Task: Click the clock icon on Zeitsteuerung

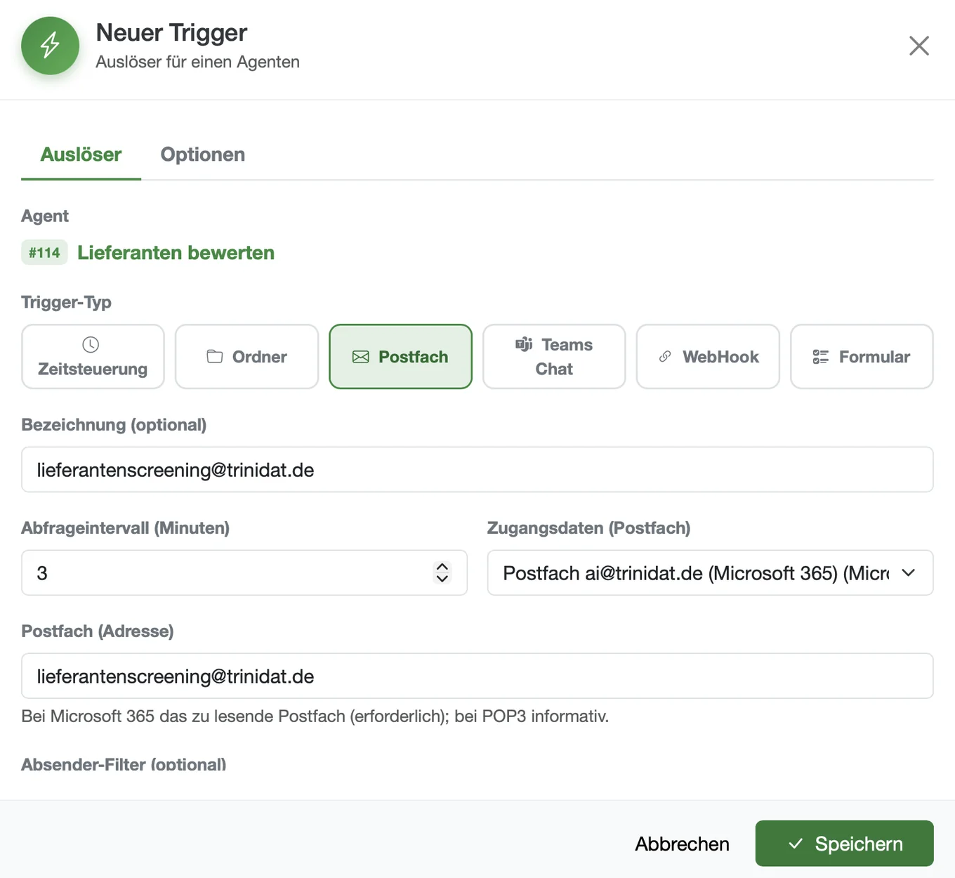Action: (x=91, y=344)
